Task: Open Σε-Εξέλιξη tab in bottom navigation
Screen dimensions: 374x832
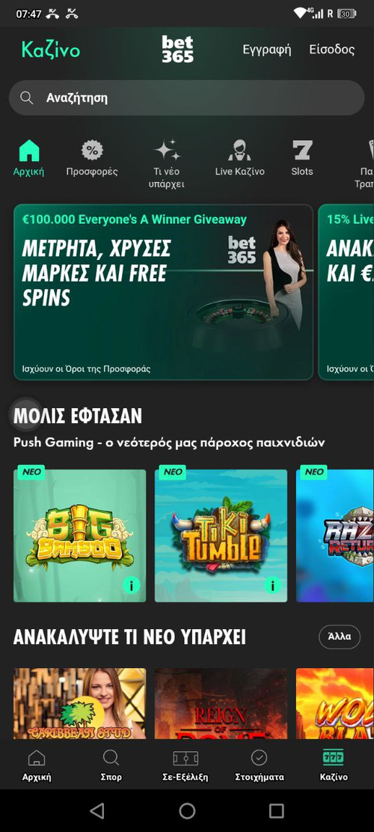Action: tap(186, 765)
